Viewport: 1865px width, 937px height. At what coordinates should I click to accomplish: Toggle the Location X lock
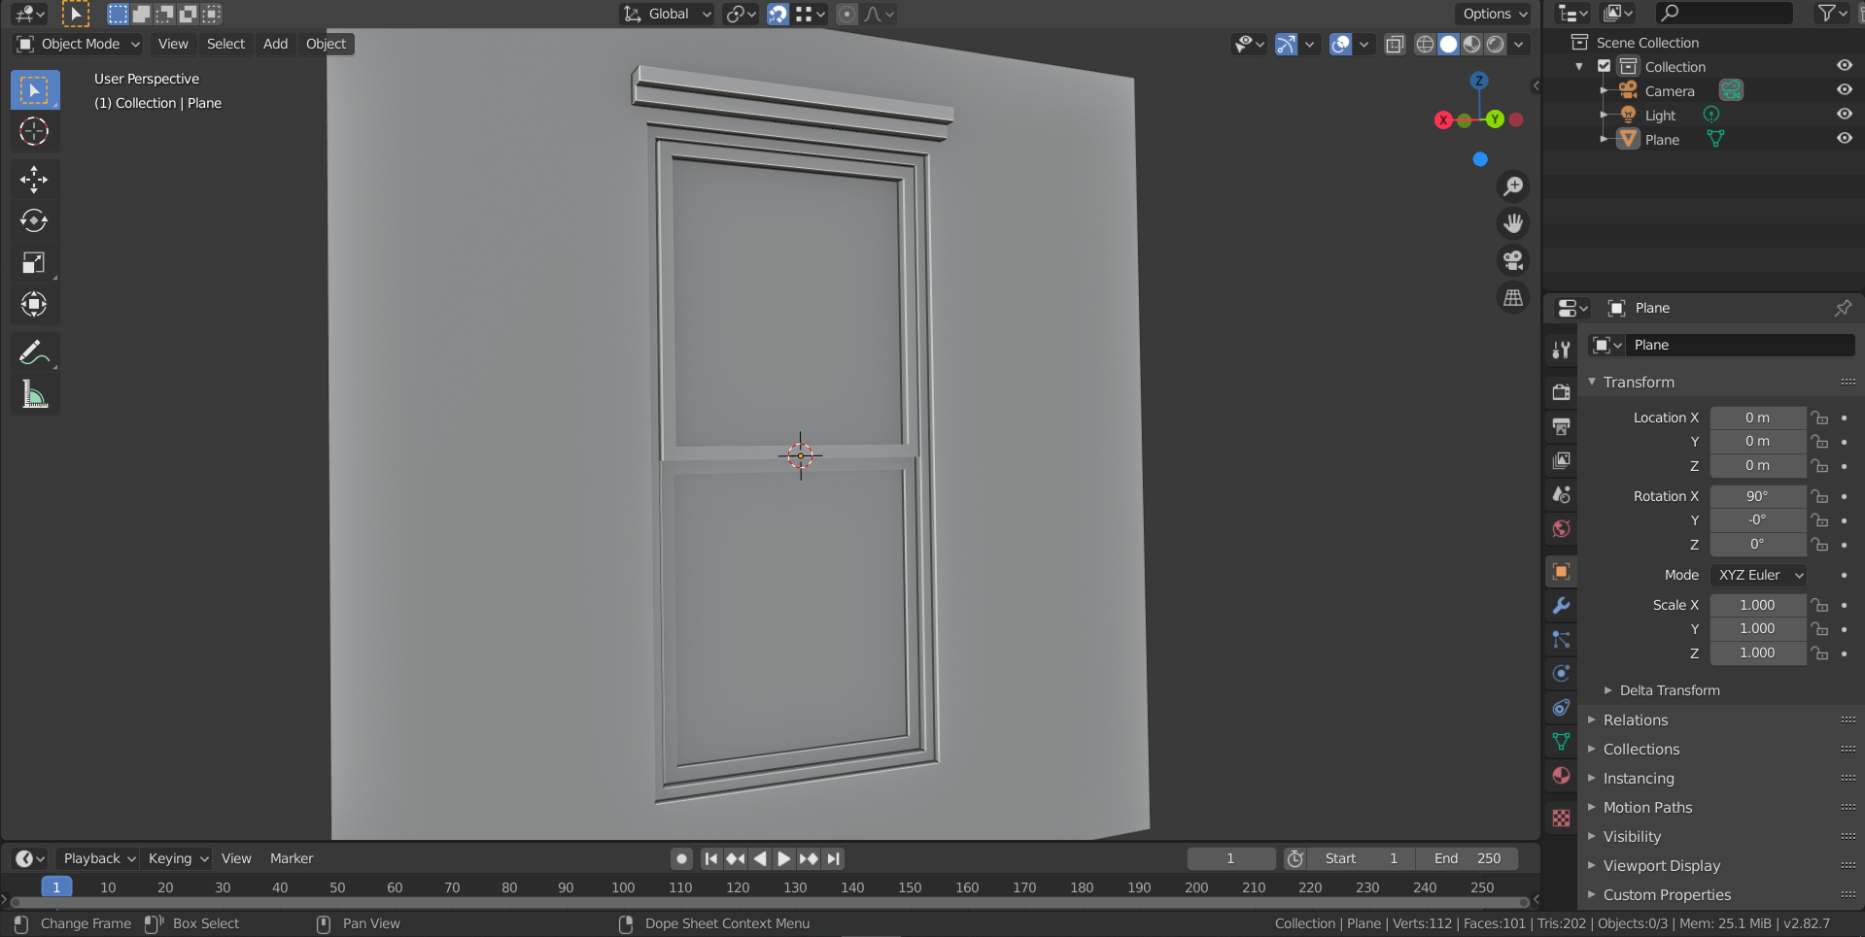pyautogui.click(x=1819, y=418)
